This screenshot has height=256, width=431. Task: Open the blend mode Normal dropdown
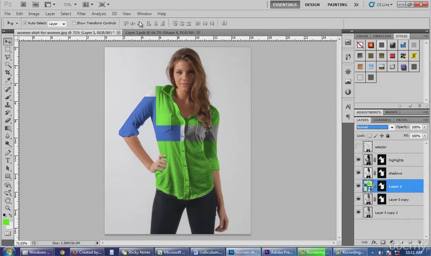tap(375, 127)
